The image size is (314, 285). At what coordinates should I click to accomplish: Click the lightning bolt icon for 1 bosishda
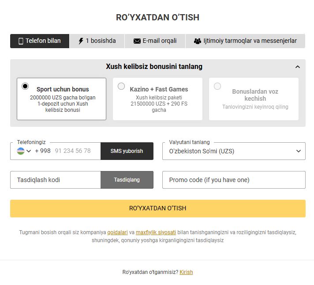click(x=81, y=41)
